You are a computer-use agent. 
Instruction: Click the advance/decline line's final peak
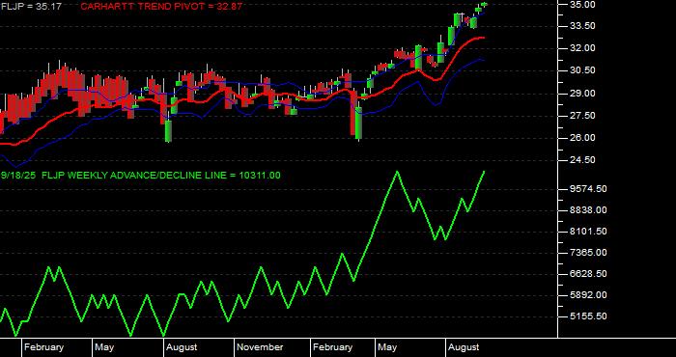[x=484, y=172]
